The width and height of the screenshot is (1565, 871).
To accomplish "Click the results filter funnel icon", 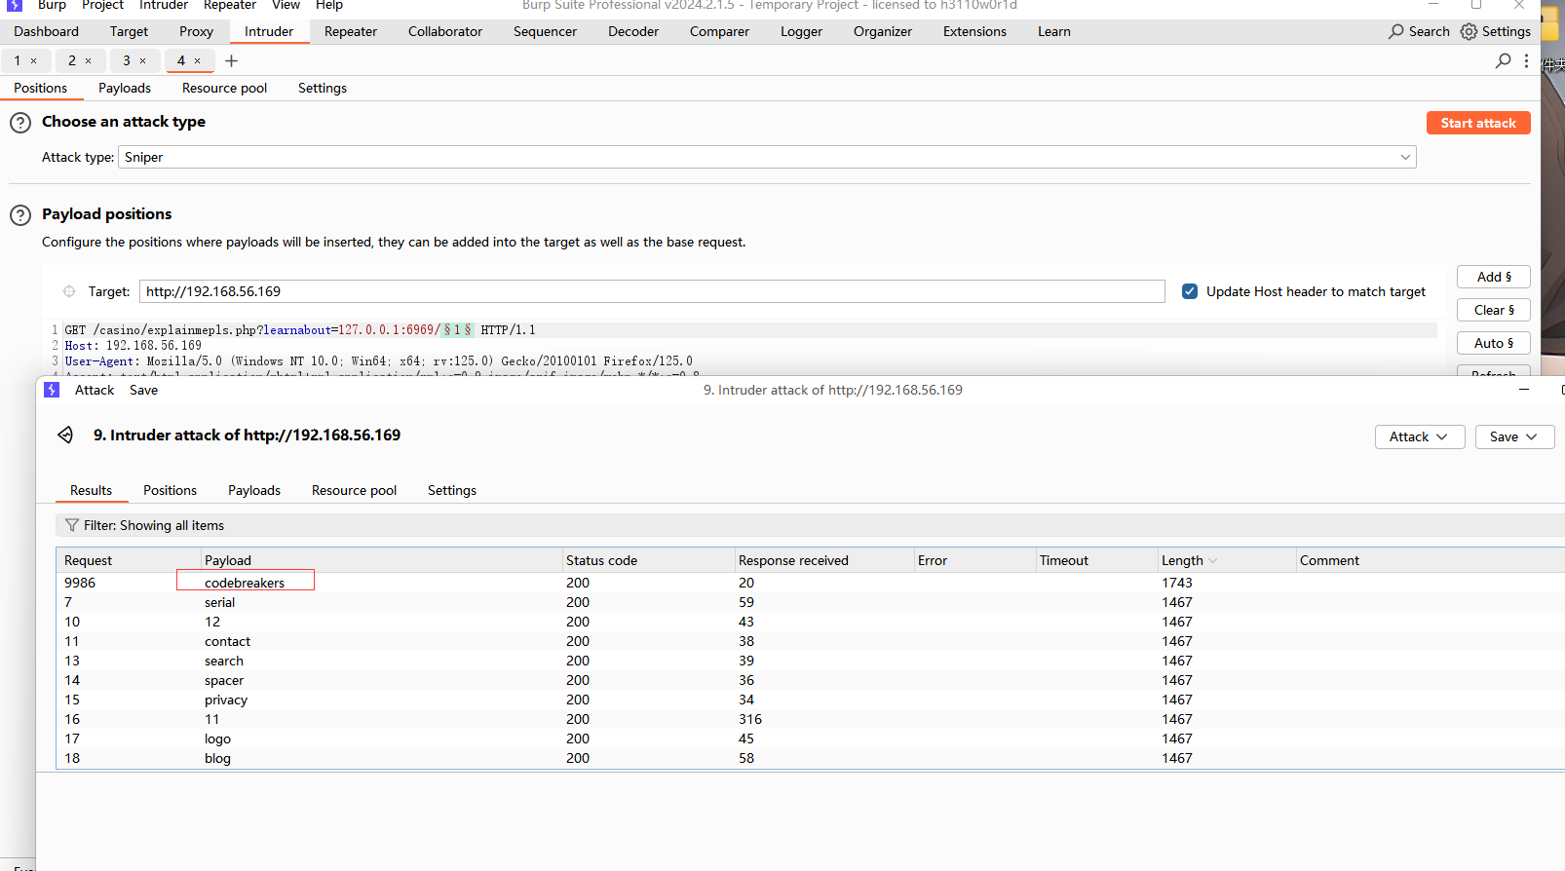I will click(71, 525).
